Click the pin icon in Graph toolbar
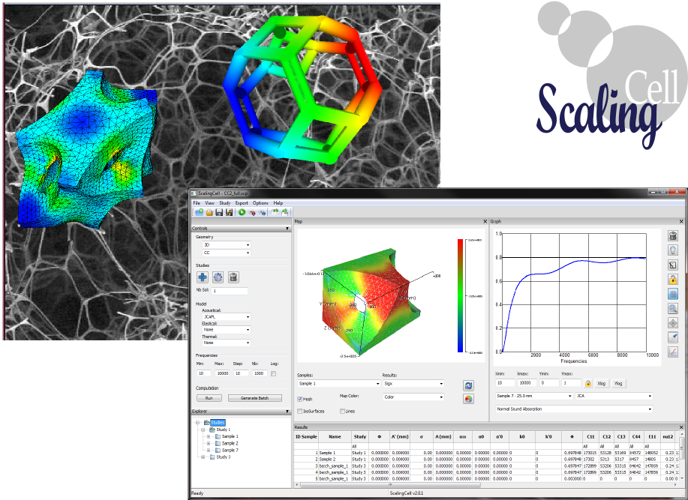 point(673,337)
